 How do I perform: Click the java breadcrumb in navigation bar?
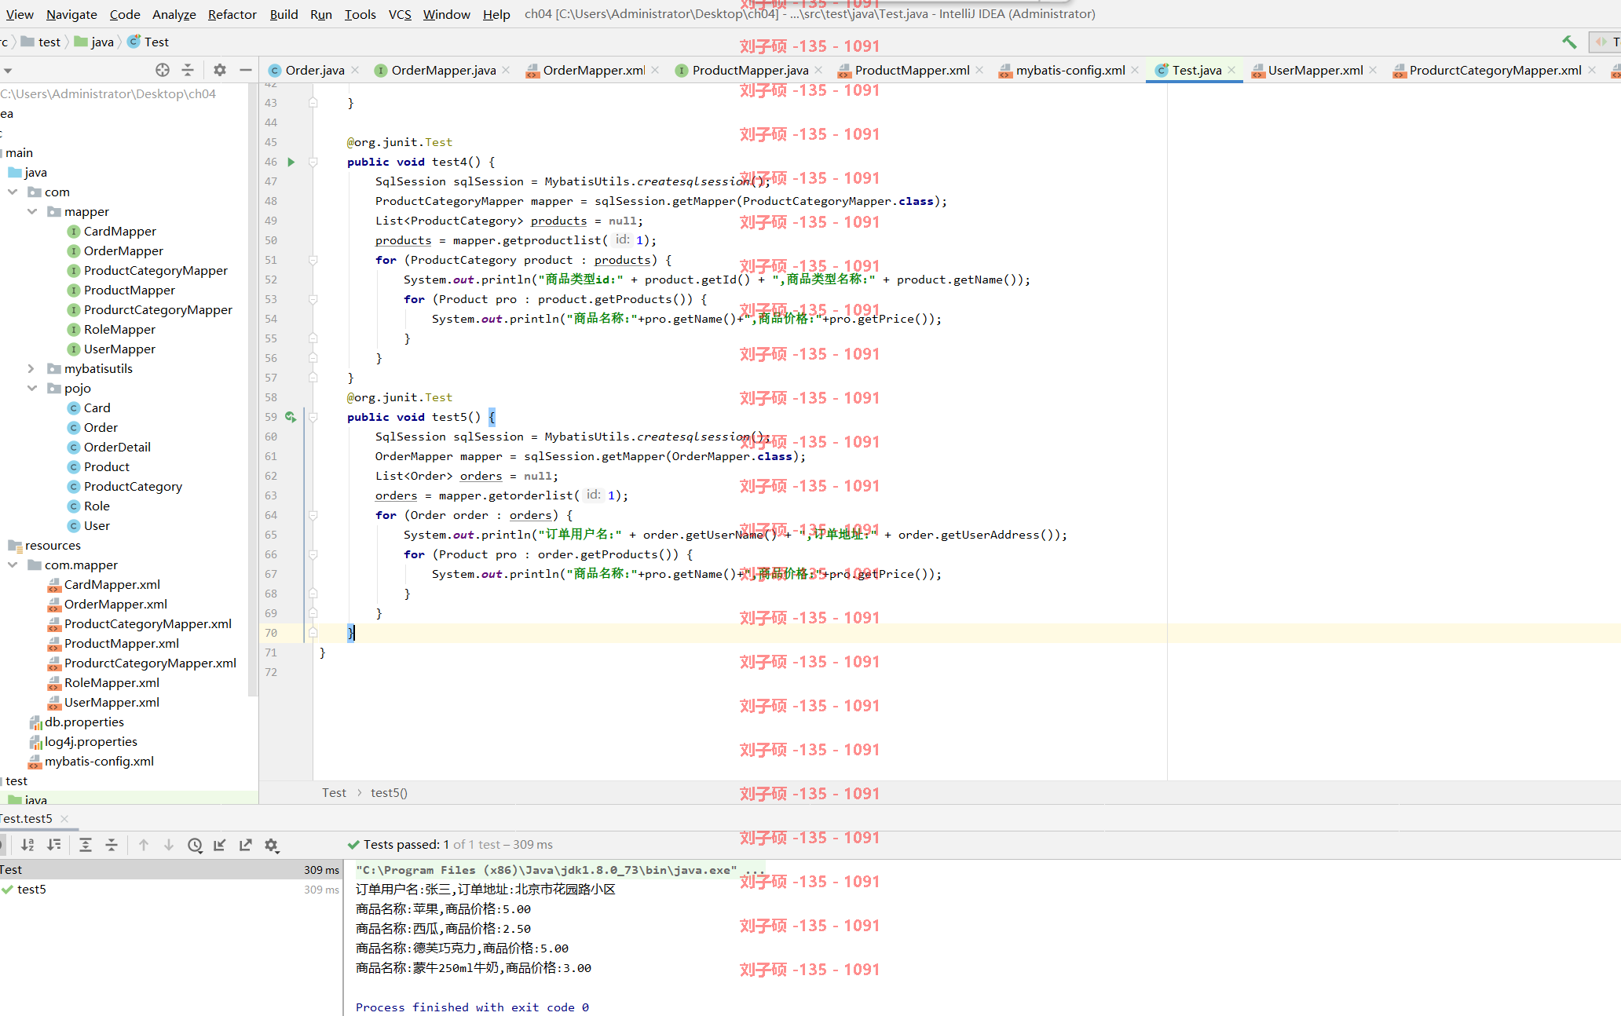tap(94, 42)
